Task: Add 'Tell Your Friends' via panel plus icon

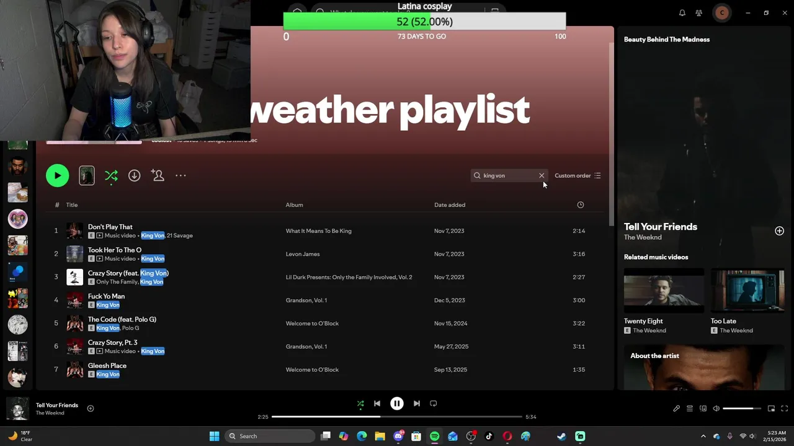Action: tap(779, 231)
